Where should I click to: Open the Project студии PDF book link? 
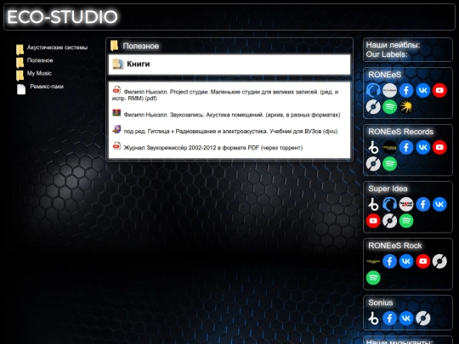pyautogui.click(x=225, y=95)
